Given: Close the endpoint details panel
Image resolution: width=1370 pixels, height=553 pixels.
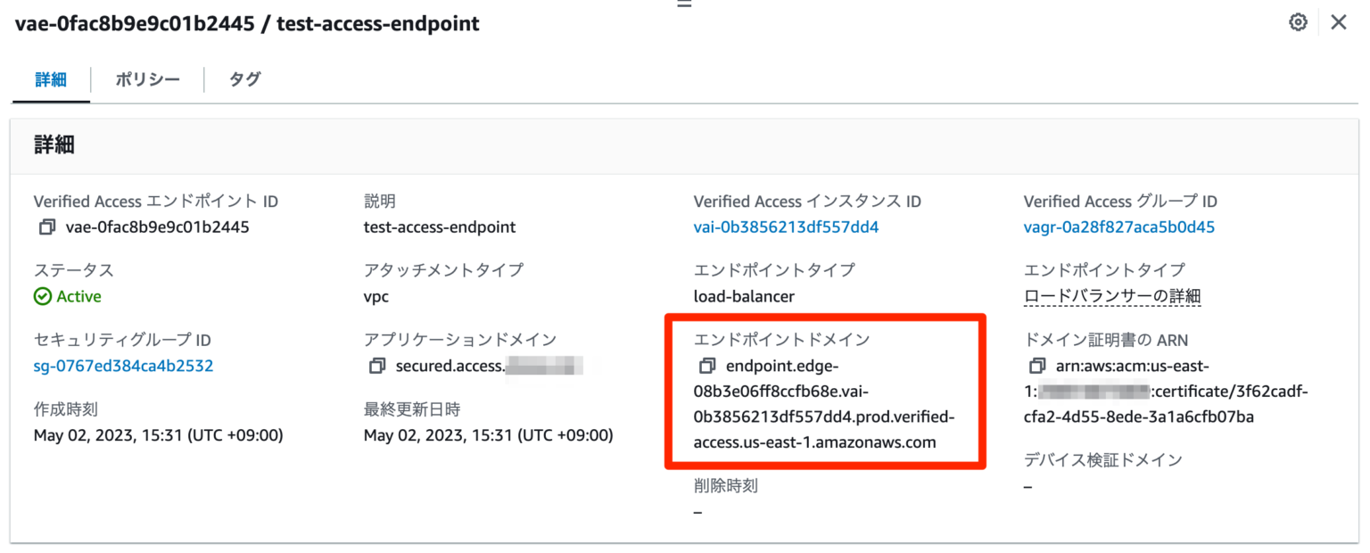Looking at the screenshot, I should 1339,21.
